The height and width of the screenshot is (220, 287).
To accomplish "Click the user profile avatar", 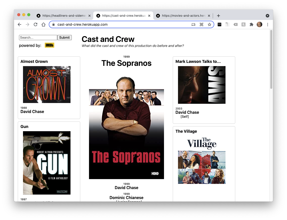I will click(259, 24).
